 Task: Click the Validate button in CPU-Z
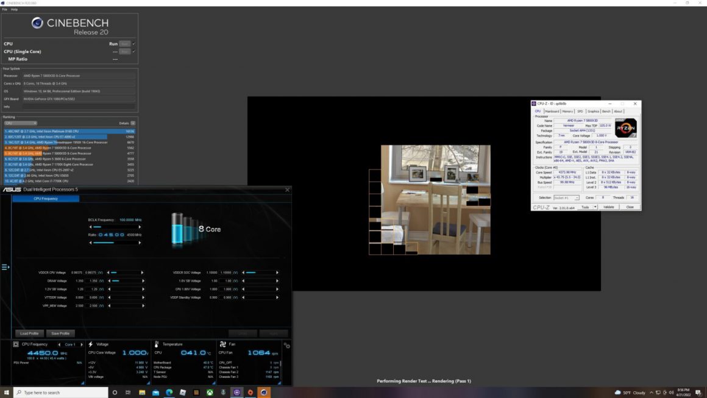click(x=608, y=207)
